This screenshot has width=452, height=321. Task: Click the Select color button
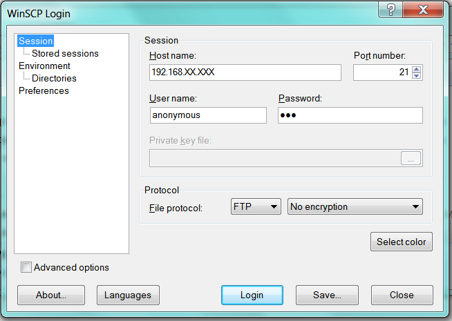pos(402,242)
